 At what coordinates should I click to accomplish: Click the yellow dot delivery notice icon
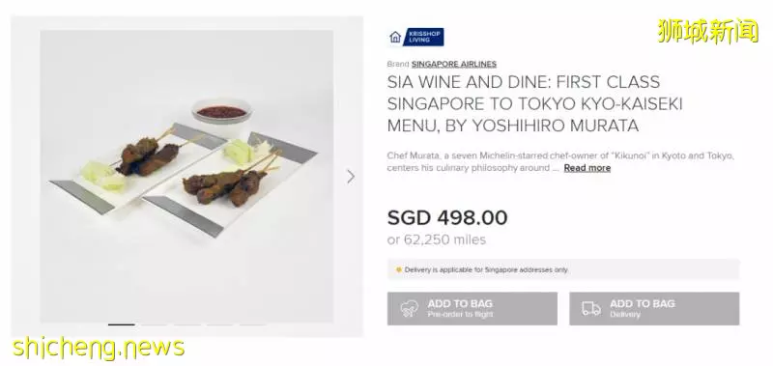click(399, 270)
